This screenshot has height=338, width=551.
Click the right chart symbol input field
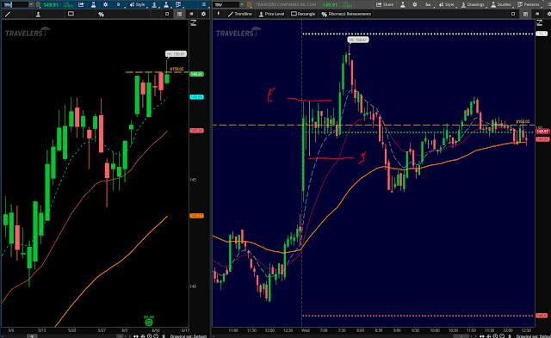coord(226,4)
